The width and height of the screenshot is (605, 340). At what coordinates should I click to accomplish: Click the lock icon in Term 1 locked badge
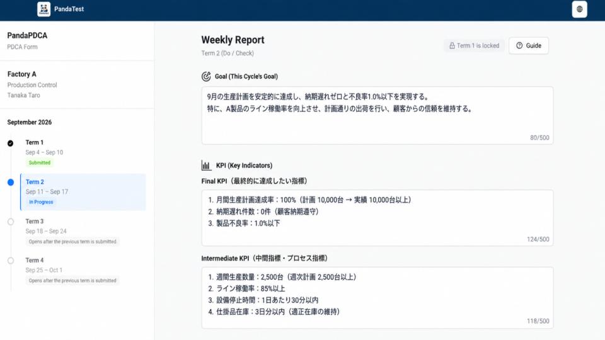(452, 45)
